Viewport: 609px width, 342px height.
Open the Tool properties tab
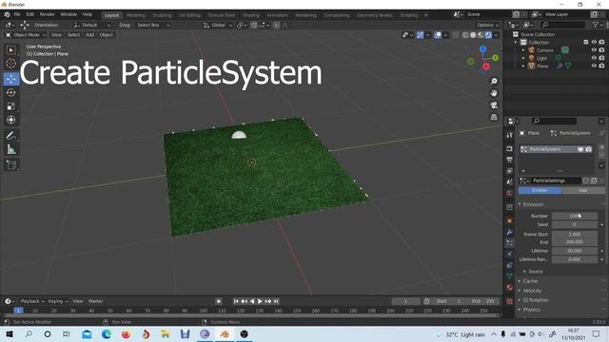[x=510, y=135]
